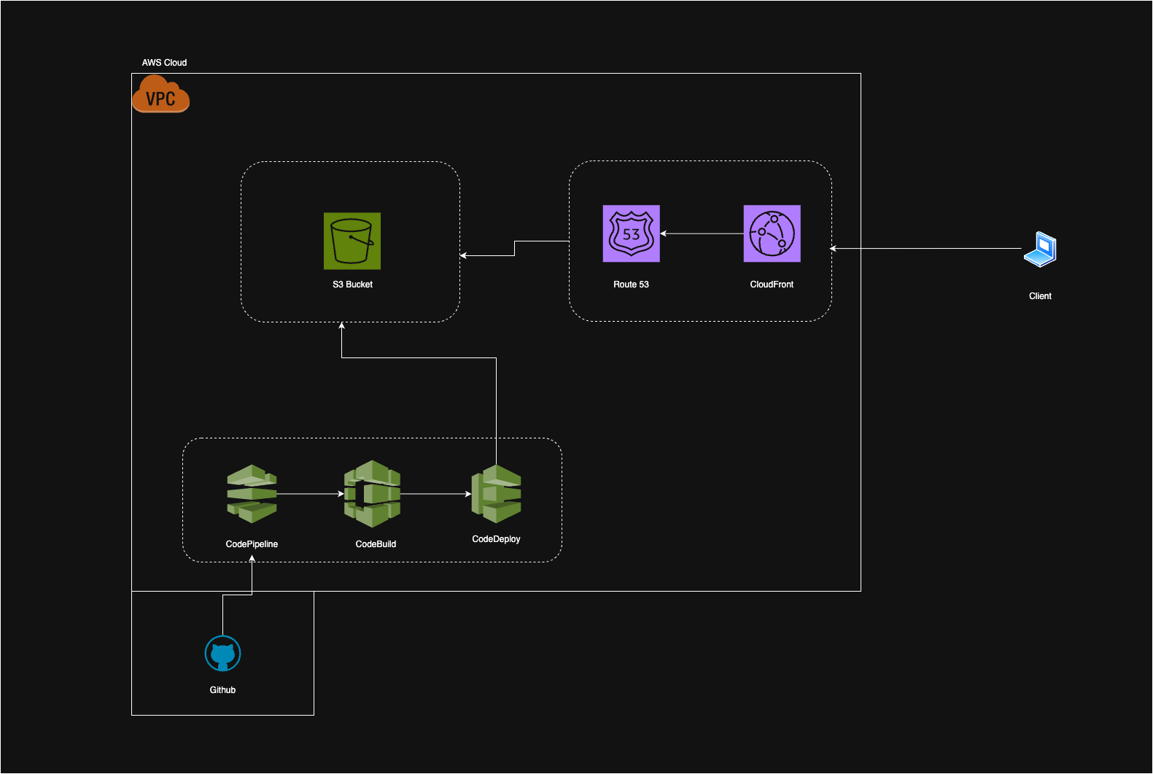Select the purple CloudFront globe icon
The width and height of the screenshot is (1153, 774).
772,233
